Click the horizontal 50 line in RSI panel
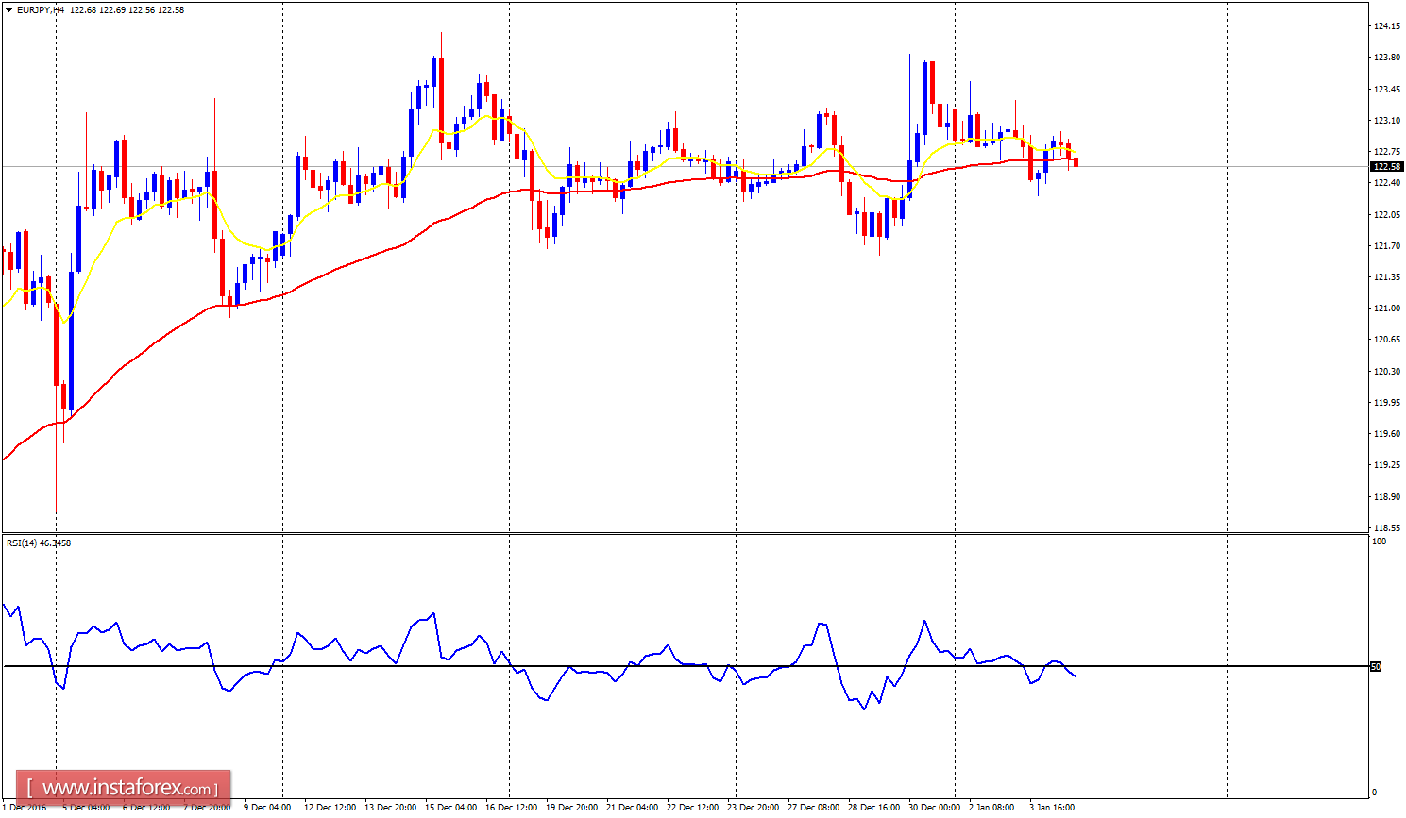Screen dimensions: 1406x818 point(661,665)
